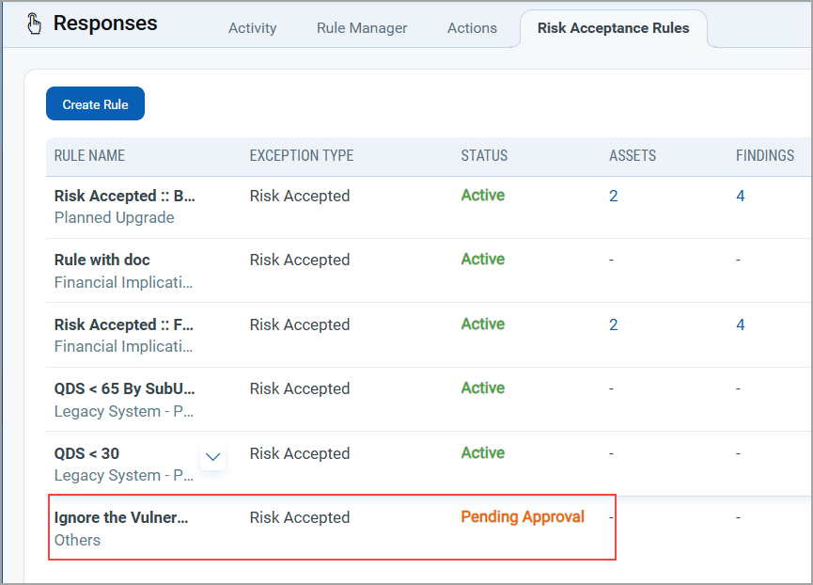Select the Risk Acceptance Rules tab

point(613,28)
